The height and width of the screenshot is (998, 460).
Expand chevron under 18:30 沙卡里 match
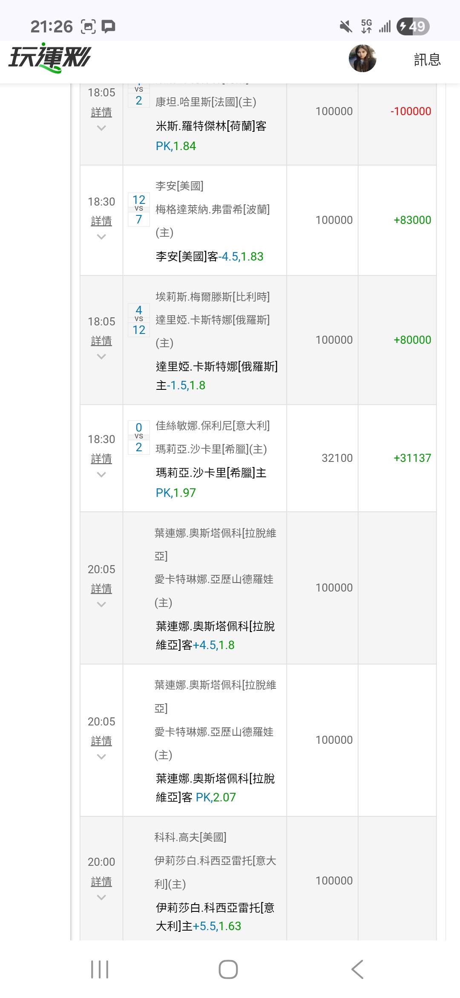101,474
